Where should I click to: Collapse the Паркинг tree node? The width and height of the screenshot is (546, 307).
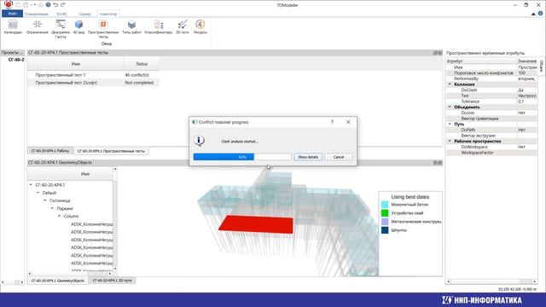click(52, 208)
